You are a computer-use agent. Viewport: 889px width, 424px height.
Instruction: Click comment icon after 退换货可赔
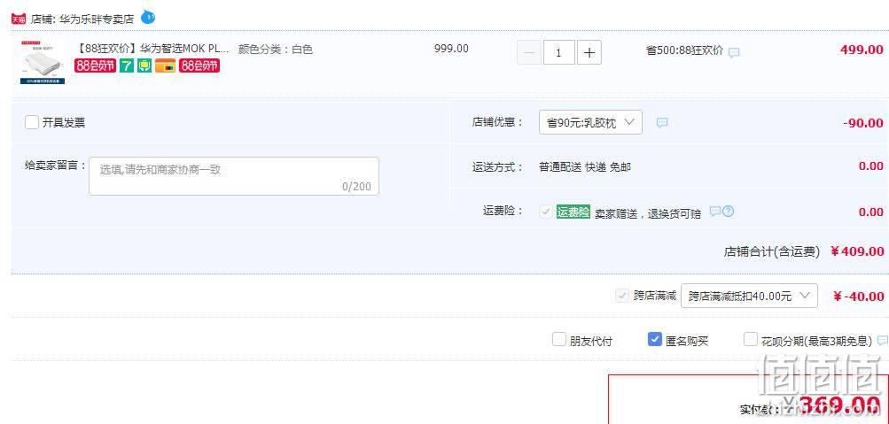715,212
